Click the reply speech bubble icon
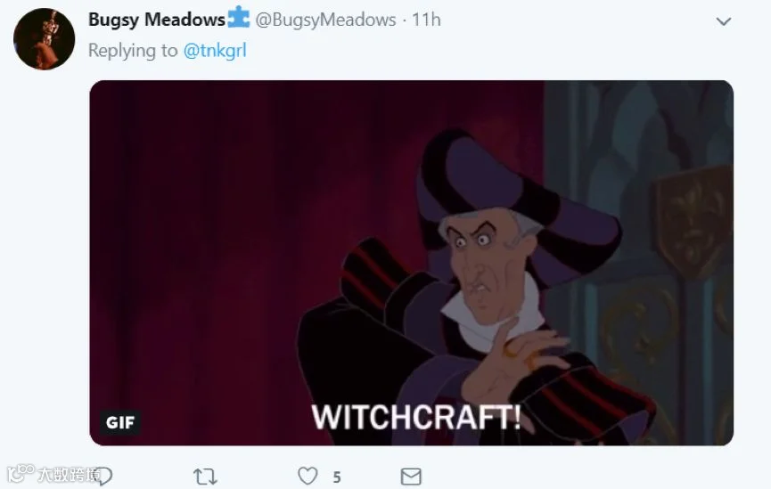The height and width of the screenshot is (489, 771). pyautogui.click(x=105, y=476)
